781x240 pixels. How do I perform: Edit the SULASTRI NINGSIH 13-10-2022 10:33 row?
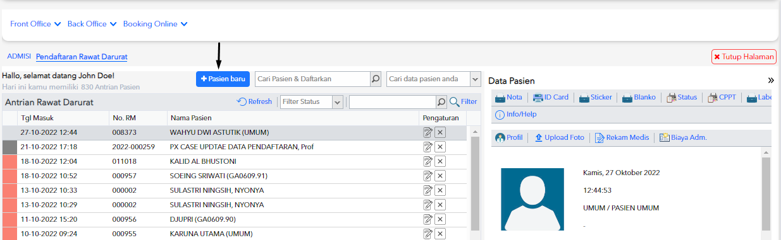pyautogui.click(x=428, y=190)
